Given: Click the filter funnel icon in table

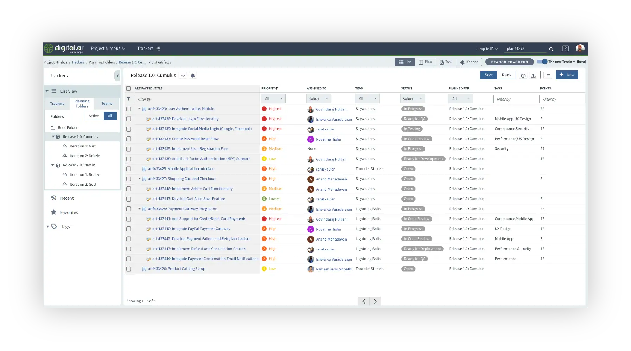Looking at the screenshot, I should [129, 99].
